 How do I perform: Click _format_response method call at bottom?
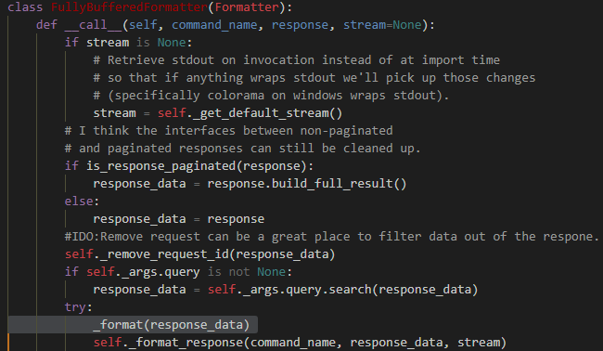click(x=186, y=343)
